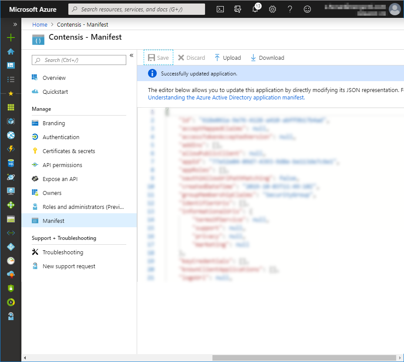The height and width of the screenshot is (362, 404).
Task: Click the global search resources box
Action: click(137, 9)
